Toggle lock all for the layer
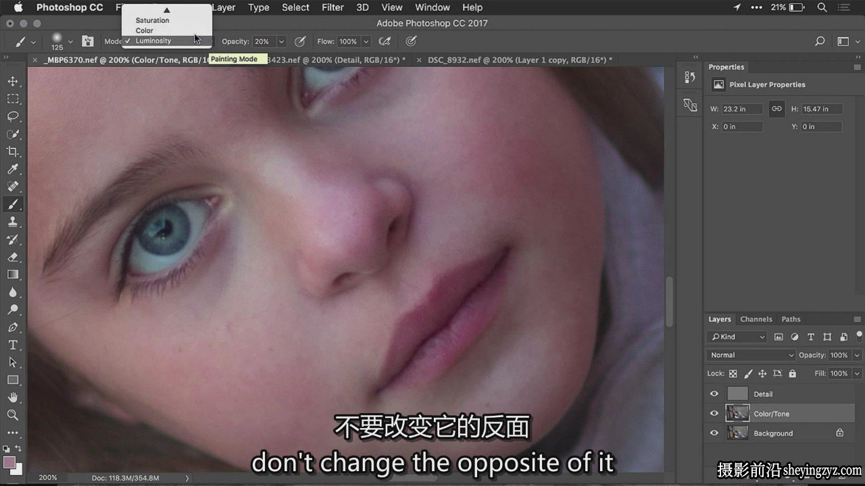This screenshot has height=486, width=865. (792, 373)
